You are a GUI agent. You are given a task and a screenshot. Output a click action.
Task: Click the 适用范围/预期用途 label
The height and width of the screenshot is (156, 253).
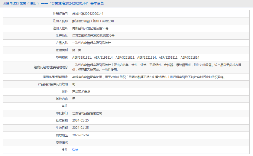click(x=55, y=77)
